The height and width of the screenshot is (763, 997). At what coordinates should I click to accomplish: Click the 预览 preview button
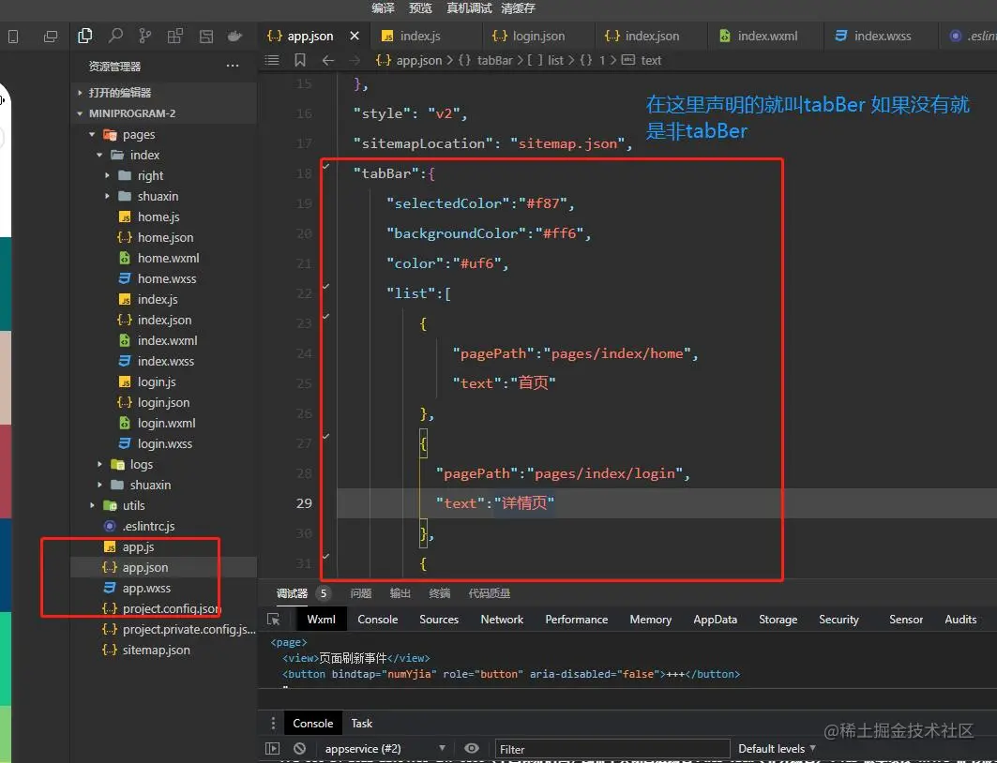[x=420, y=8]
